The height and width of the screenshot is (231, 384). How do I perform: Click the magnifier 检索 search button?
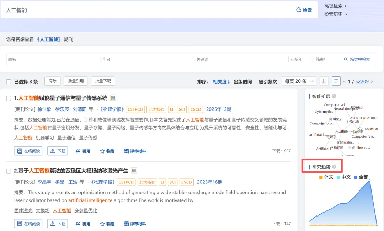point(304,10)
